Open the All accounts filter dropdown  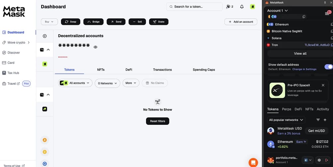[x=75, y=83]
